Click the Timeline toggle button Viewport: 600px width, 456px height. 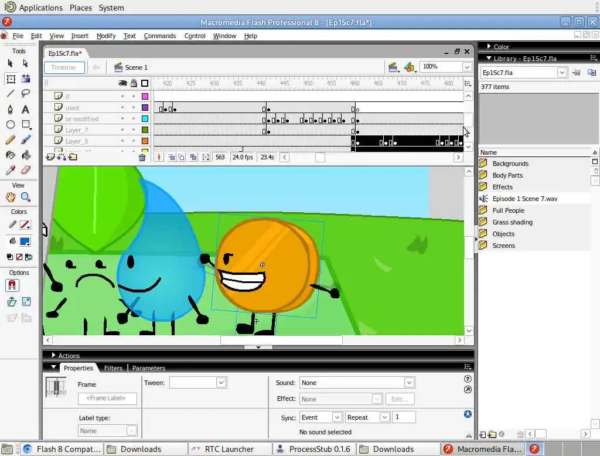(x=64, y=67)
